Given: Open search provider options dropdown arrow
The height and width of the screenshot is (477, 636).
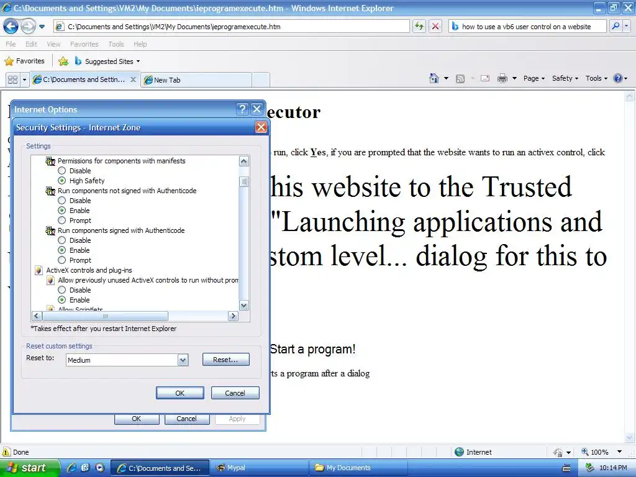Looking at the screenshot, I should (x=626, y=26).
